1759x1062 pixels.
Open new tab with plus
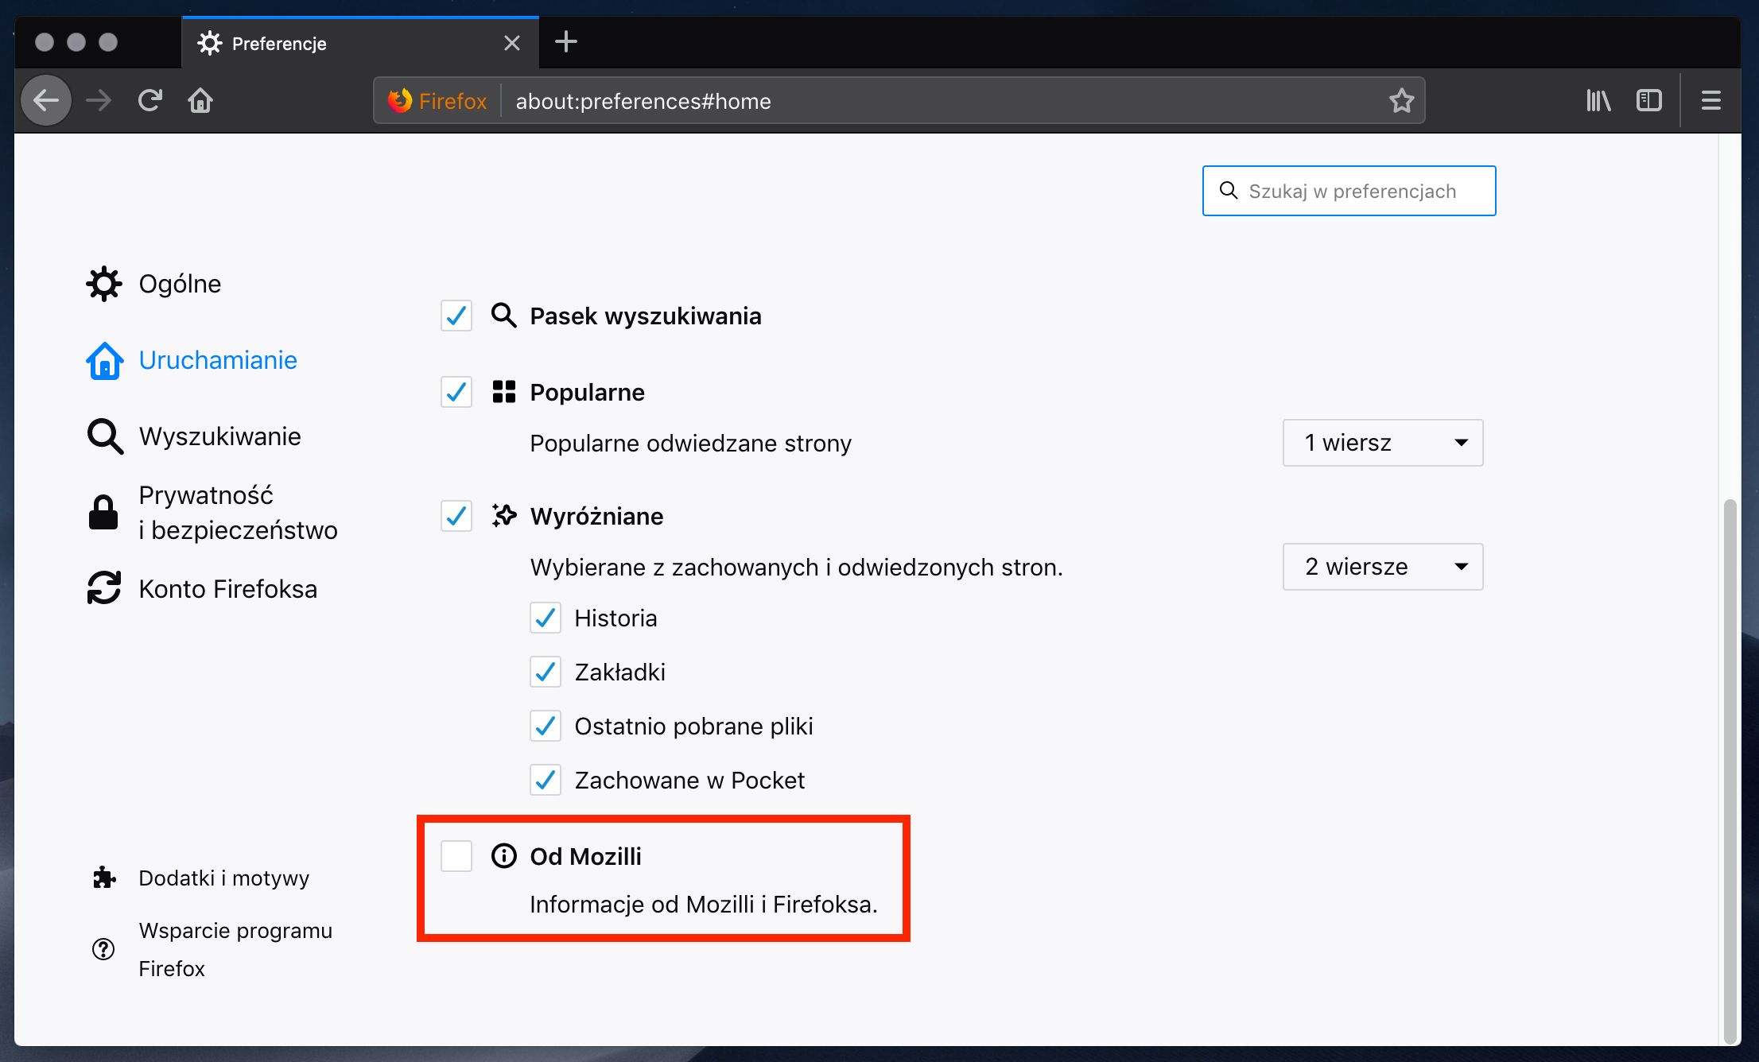pos(565,42)
